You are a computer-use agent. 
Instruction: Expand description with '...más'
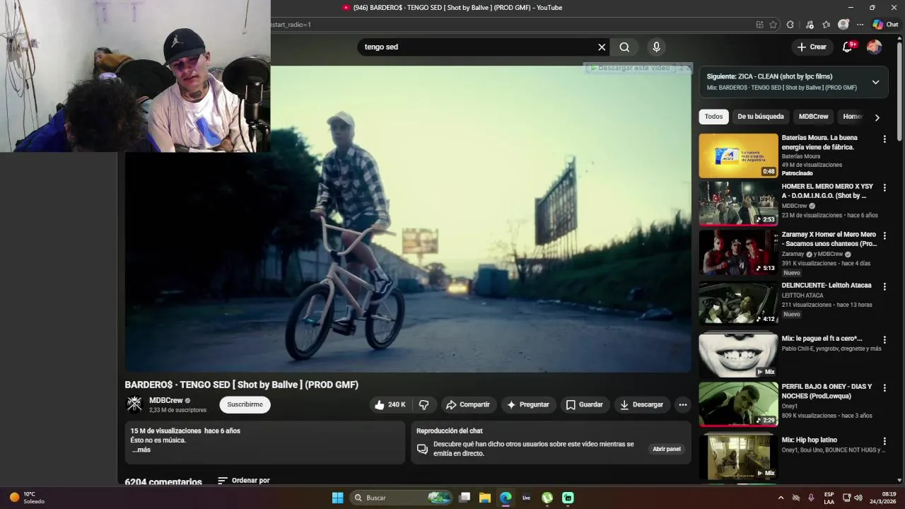click(141, 450)
